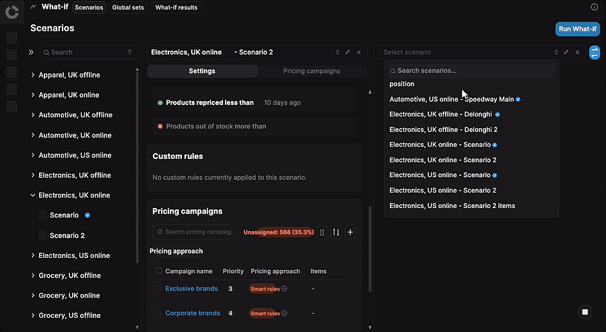Expand Automotive, US online tree node

coord(33,155)
